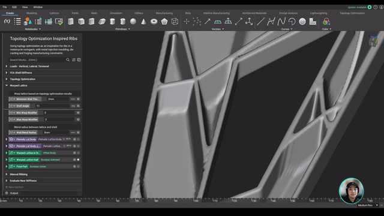Insert the wireframe box primitive
The height and width of the screenshot is (216, 384).
point(175,22)
